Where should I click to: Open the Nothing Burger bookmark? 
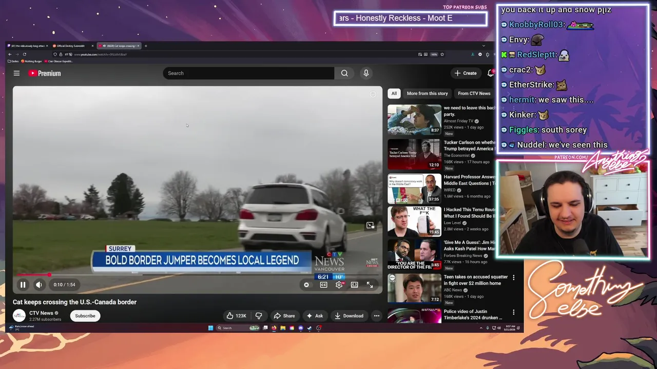click(31, 61)
